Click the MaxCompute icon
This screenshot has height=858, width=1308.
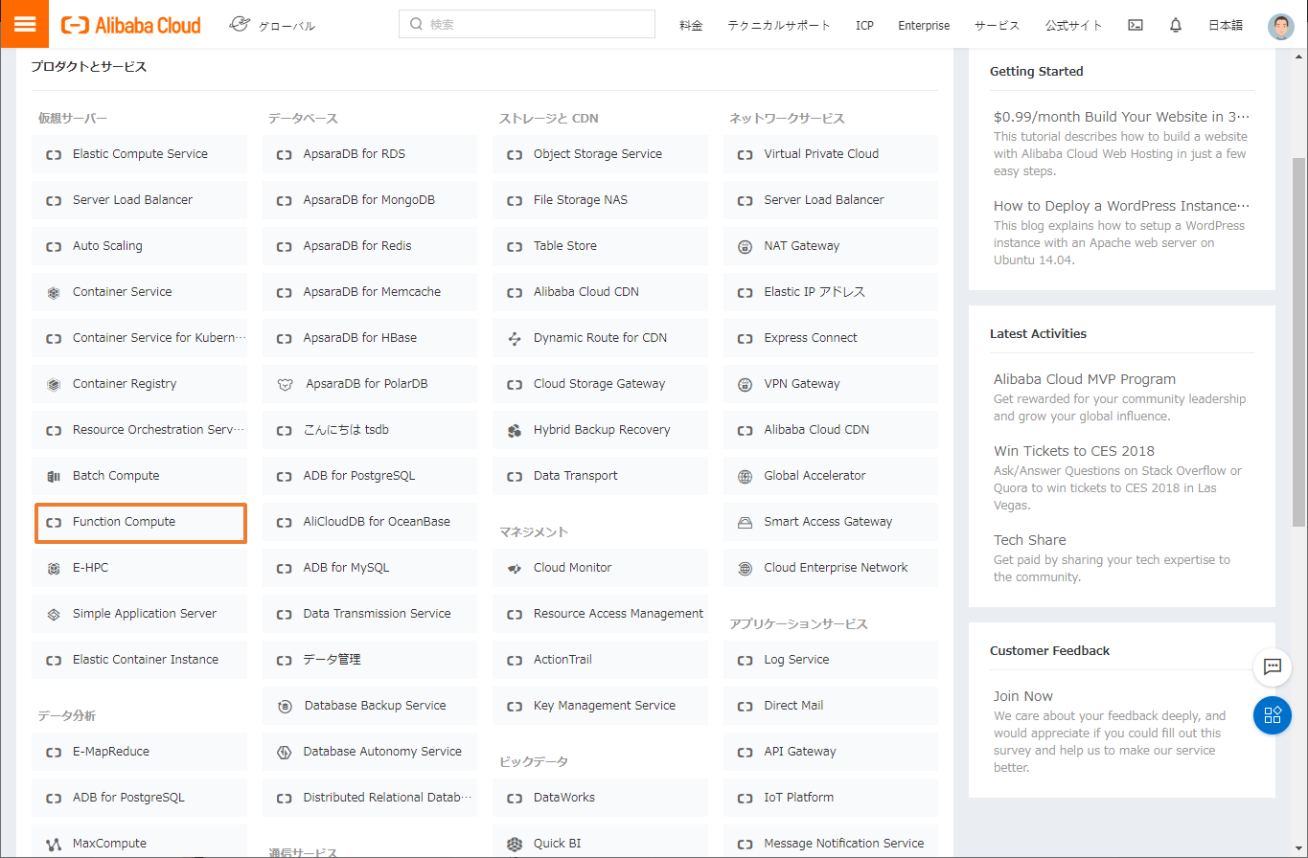[54, 844]
